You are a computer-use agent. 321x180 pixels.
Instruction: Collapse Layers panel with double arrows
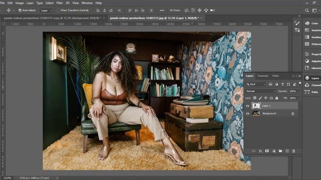point(293,76)
